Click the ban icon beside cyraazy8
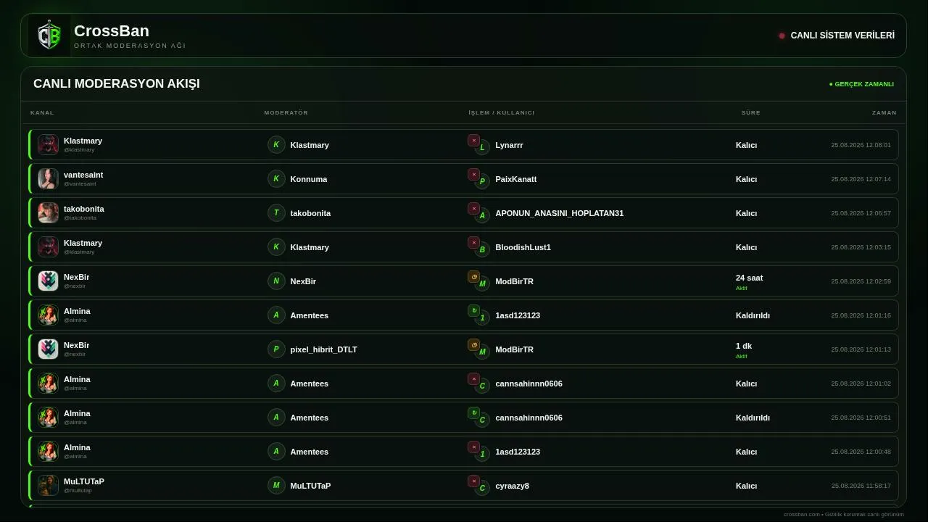 473,481
